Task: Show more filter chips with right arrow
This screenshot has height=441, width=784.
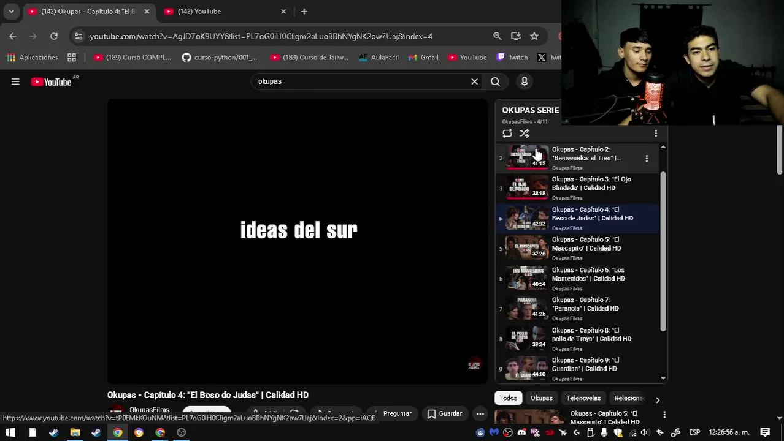Action: [x=657, y=400]
